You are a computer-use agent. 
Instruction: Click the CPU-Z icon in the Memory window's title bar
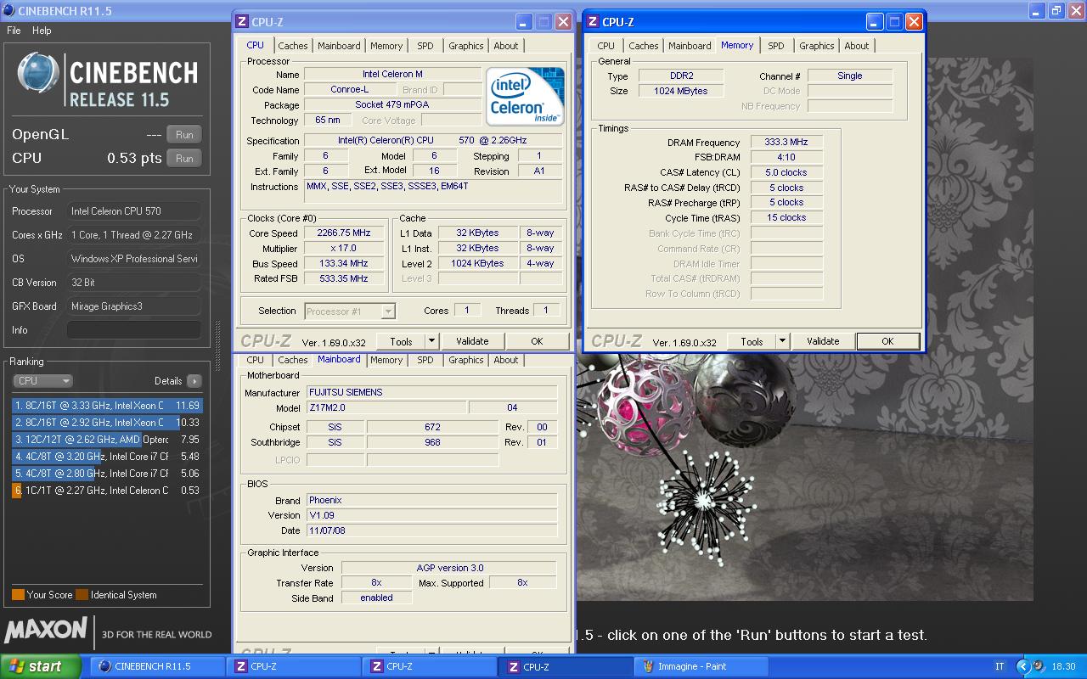[x=593, y=22]
